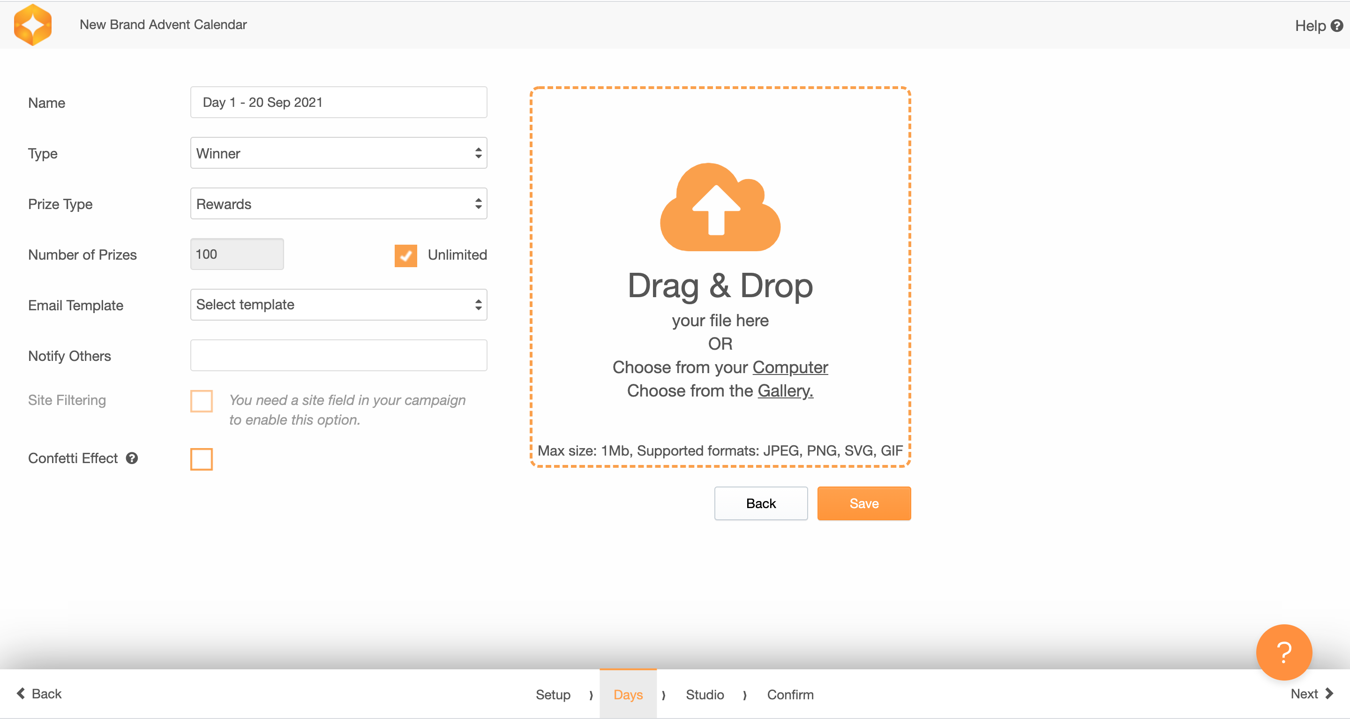1350x719 pixels.
Task: Toggle the Site Filtering checkbox
Action: pos(201,401)
